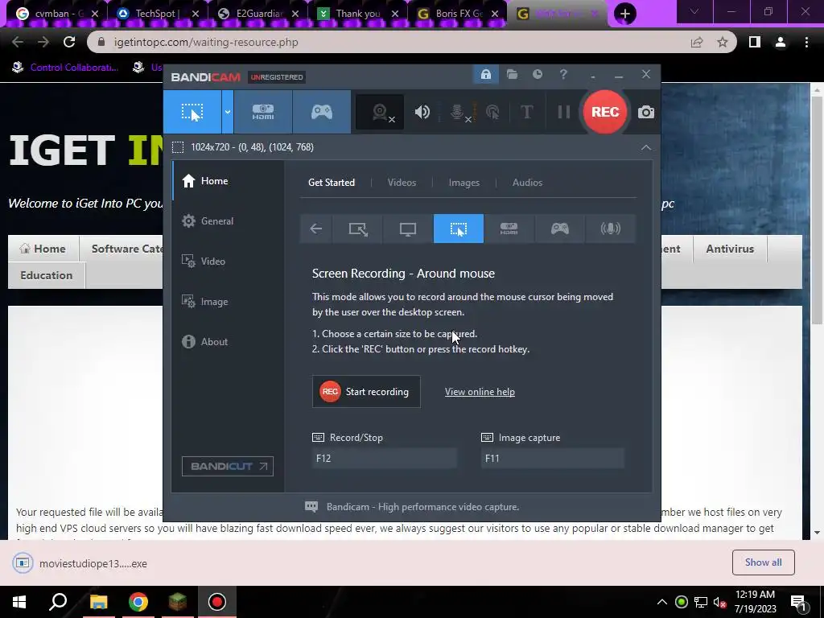Switch to TechSpot browser tab
The height and width of the screenshot is (618, 824).
pyautogui.click(x=156, y=14)
